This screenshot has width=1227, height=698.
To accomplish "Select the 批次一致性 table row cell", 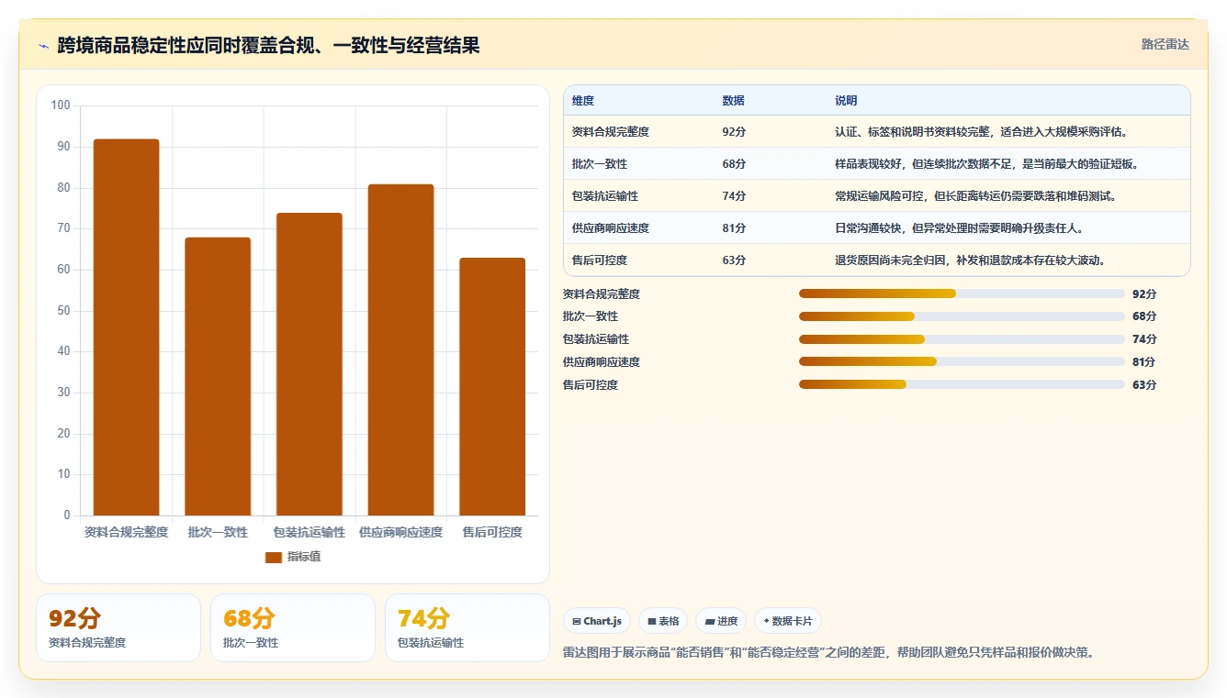I will [598, 164].
